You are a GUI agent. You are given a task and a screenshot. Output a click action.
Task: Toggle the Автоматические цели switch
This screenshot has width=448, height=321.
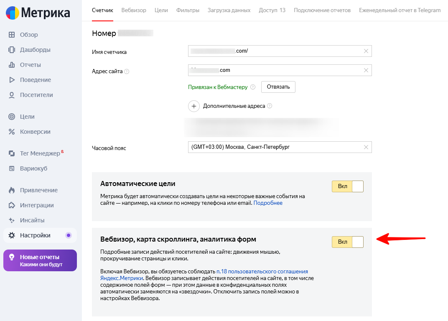click(x=347, y=186)
